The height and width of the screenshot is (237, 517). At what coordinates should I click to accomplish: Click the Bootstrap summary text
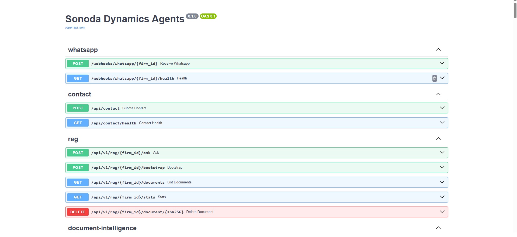click(x=175, y=168)
